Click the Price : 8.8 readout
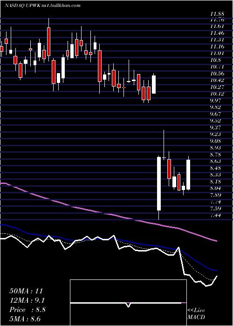The image size is (233, 326). 27,310
